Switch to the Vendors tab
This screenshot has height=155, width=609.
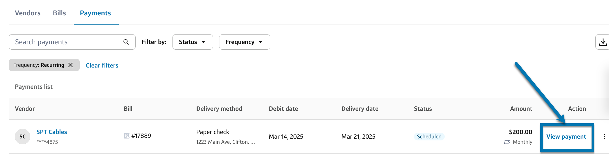[x=28, y=13]
